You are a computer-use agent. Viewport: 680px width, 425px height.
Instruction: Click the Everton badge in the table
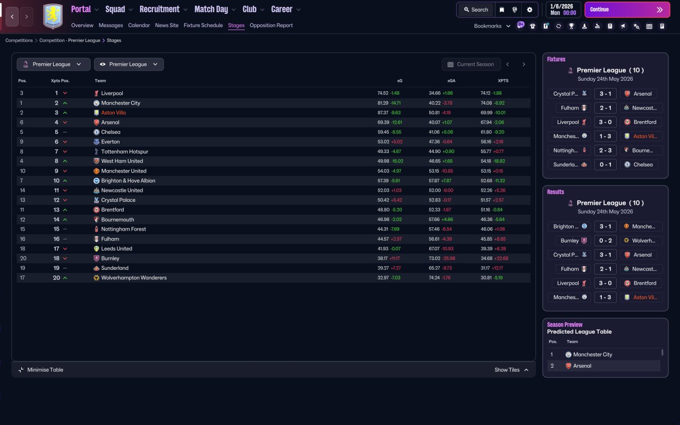(x=97, y=142)
